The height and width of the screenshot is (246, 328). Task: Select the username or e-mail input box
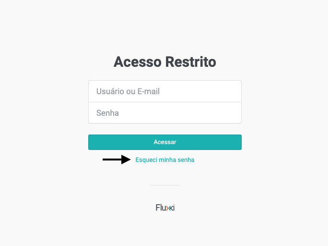pos(164,91)
